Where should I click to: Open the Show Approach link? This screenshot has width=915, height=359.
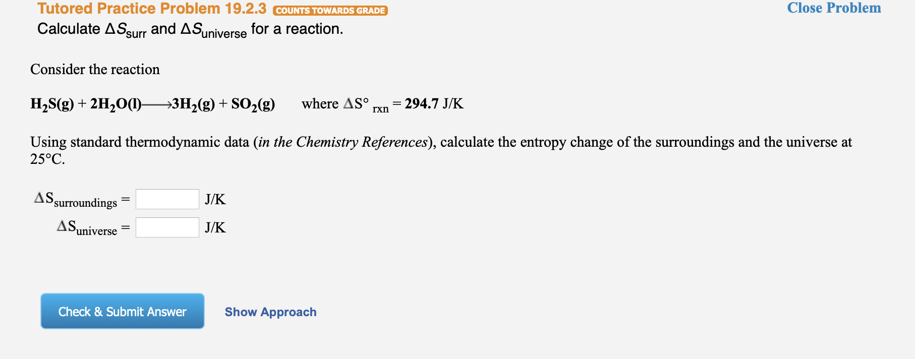[x=270, y=312]
